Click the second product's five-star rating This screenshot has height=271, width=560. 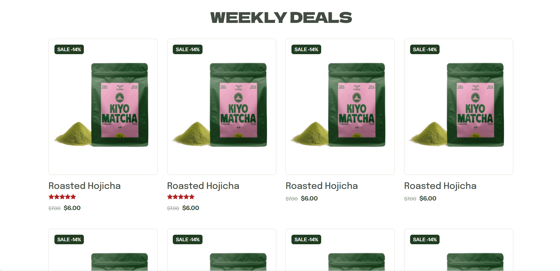point(181,197)
